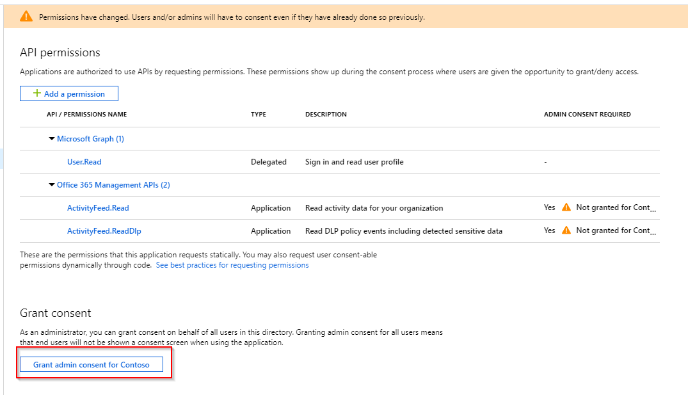
Task: Click the API / PERMISSIONS NAME column header
Action: (x=87, y=114)
